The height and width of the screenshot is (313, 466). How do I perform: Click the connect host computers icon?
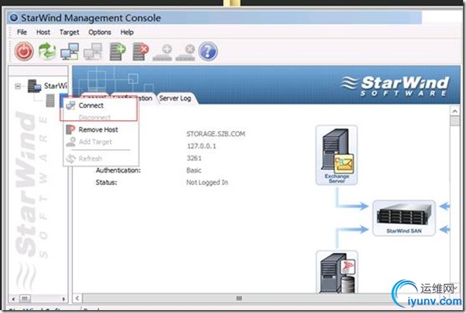70,51
